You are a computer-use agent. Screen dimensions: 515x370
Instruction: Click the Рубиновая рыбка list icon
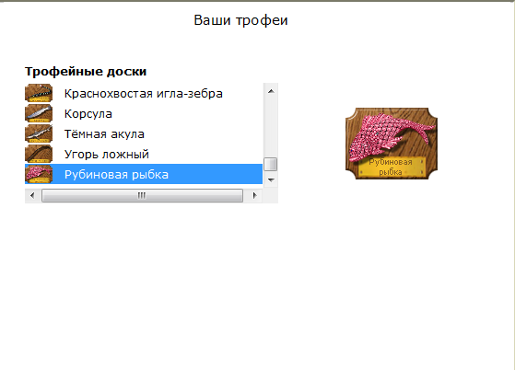pyautogui.click(x=39, y=174)
